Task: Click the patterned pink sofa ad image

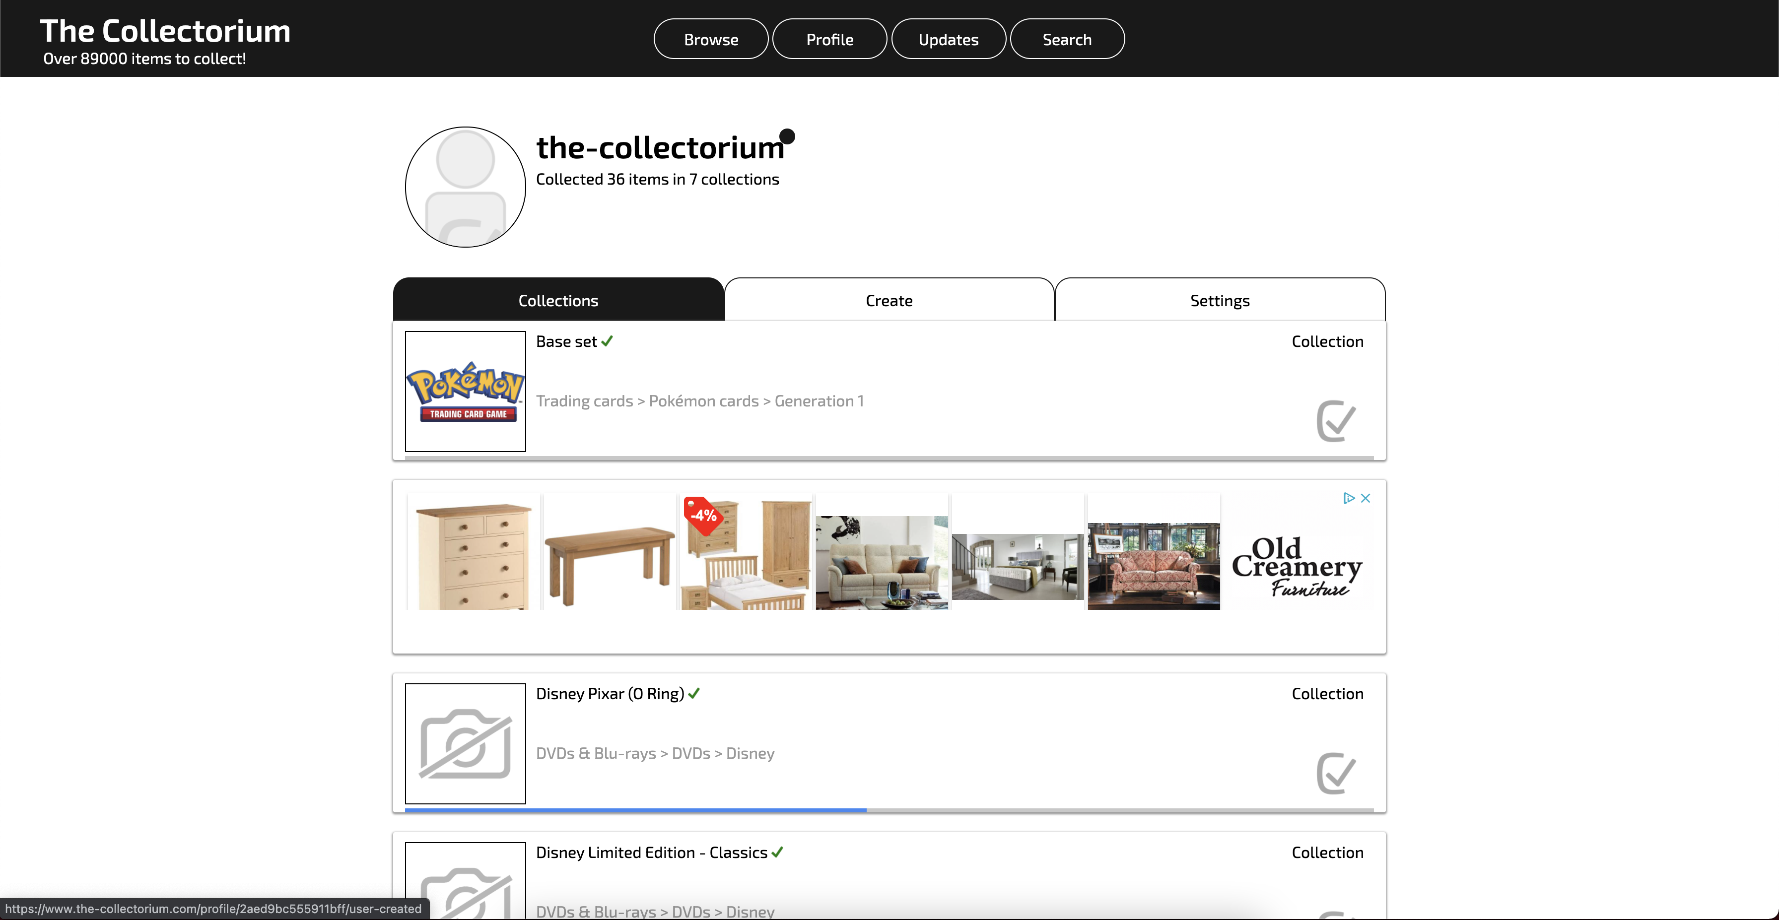Action: pos(1153,566)
